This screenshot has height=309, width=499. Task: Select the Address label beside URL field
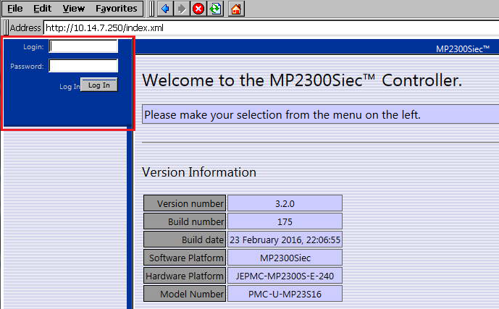click(25, 28)
